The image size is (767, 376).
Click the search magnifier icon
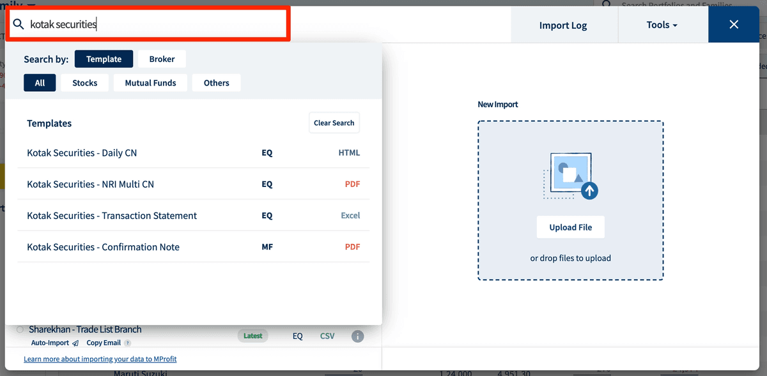click(19, 24)
